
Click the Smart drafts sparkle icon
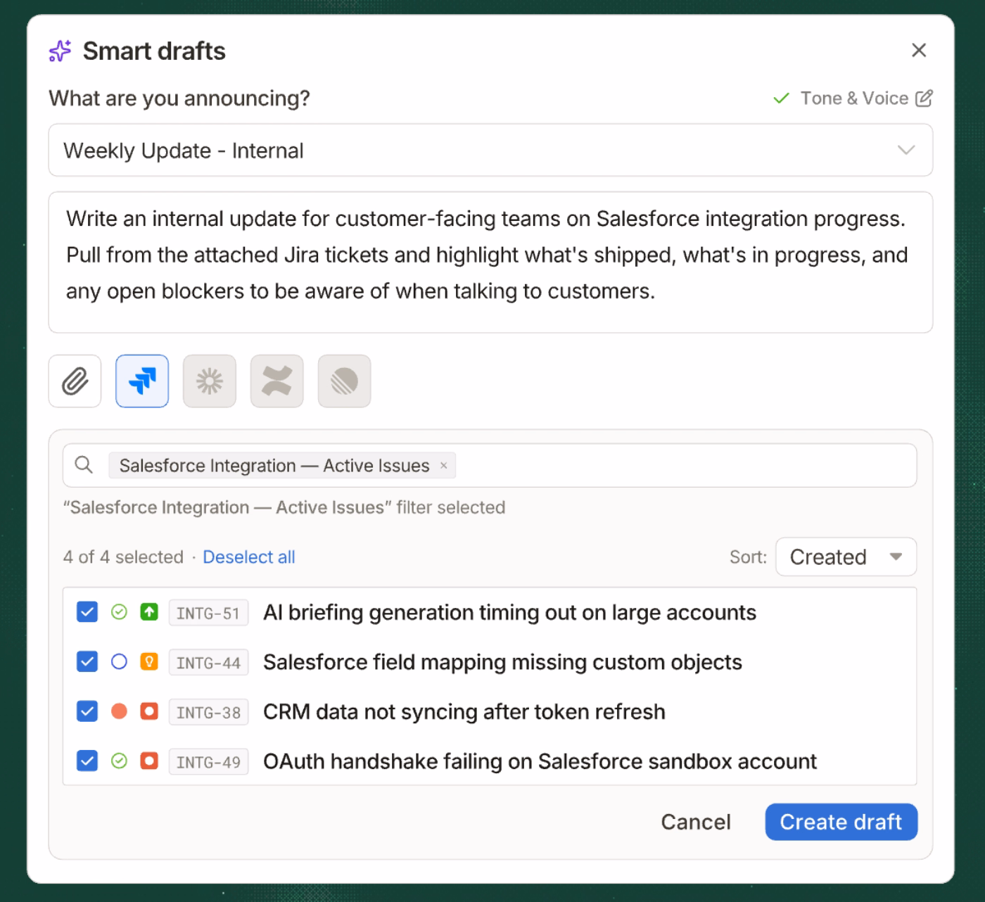click(60, 51)
